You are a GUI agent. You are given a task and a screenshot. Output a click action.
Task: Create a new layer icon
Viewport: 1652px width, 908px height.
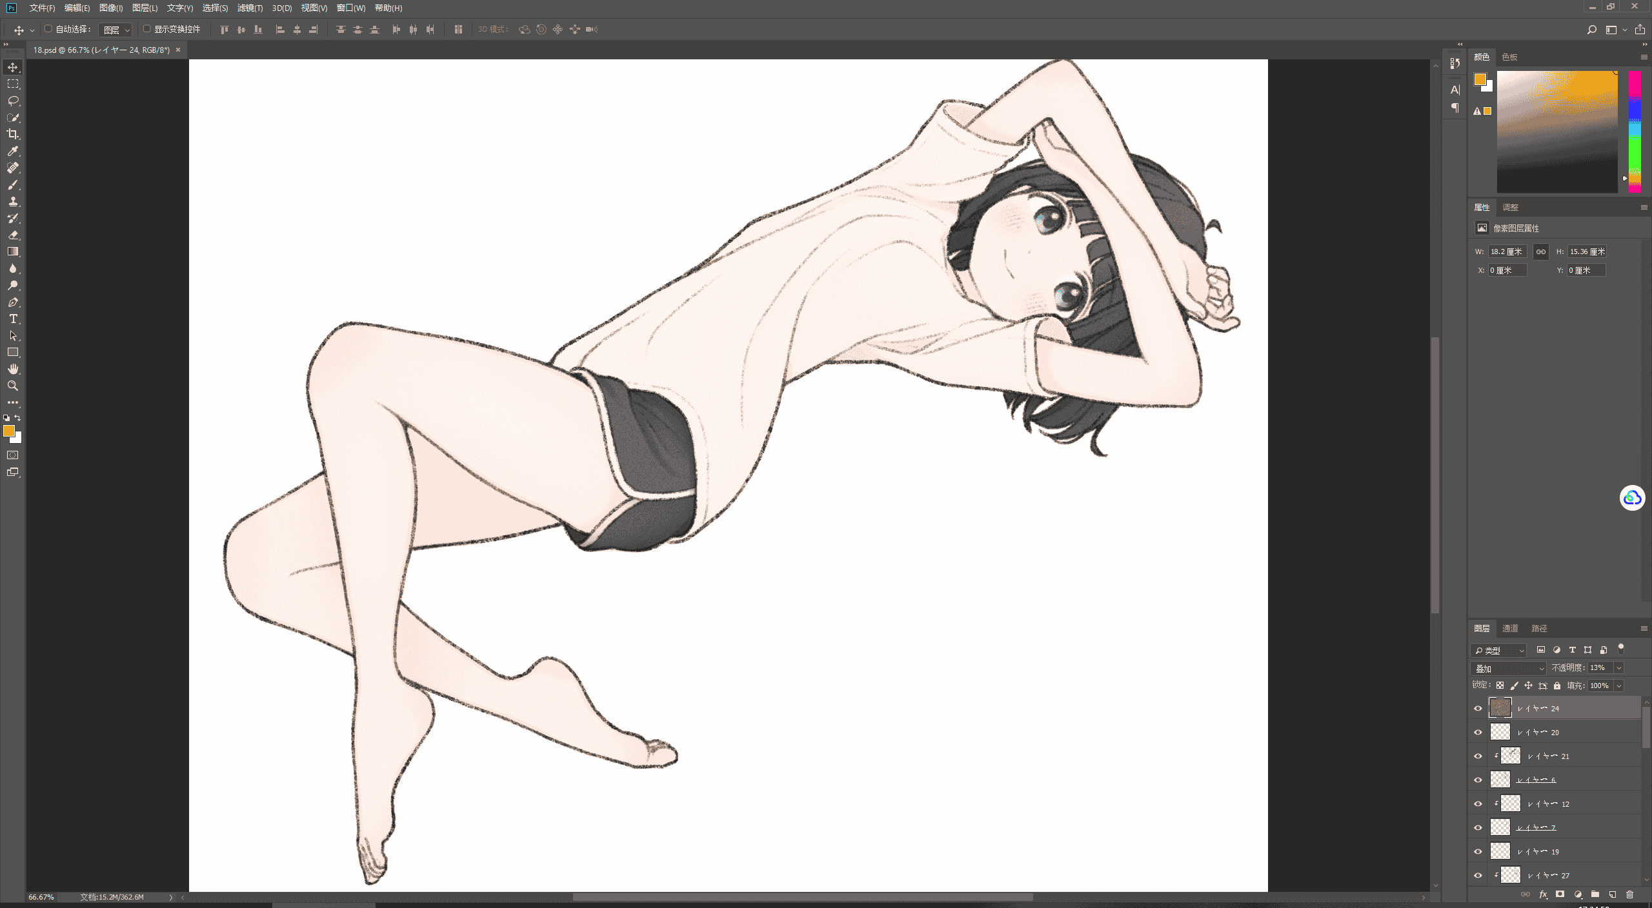pos(1613,894)
